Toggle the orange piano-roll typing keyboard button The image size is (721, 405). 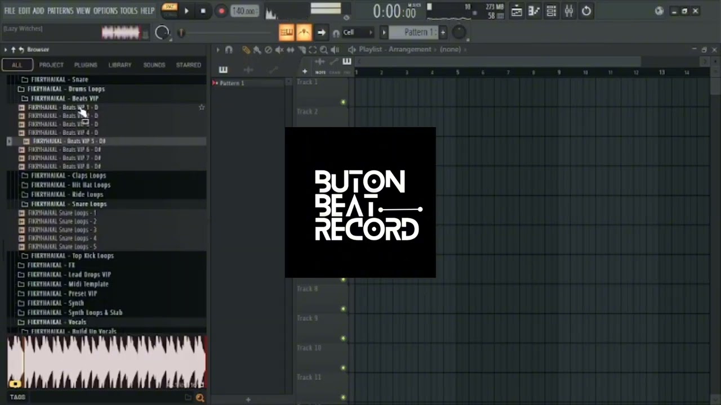[287, 33]
